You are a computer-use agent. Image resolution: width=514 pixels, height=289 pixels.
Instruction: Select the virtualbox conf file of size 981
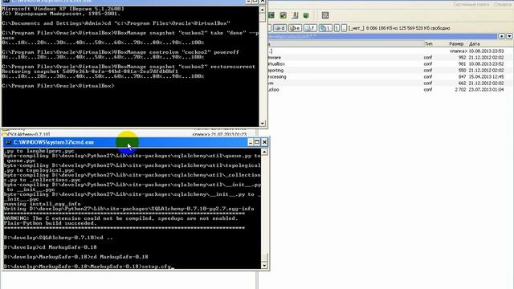click(390, 64)
